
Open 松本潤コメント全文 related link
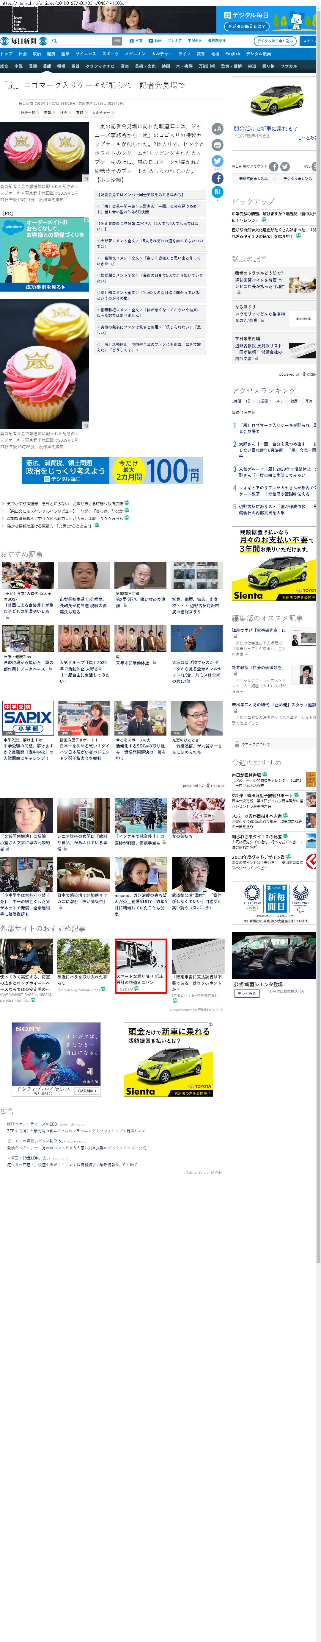tap(150, 278)
